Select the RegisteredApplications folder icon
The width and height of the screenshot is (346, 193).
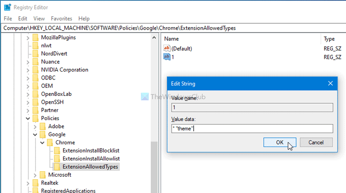tap(36, 191)
